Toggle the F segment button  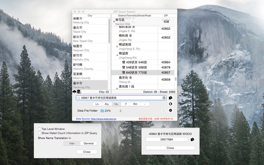pos(126,104)
